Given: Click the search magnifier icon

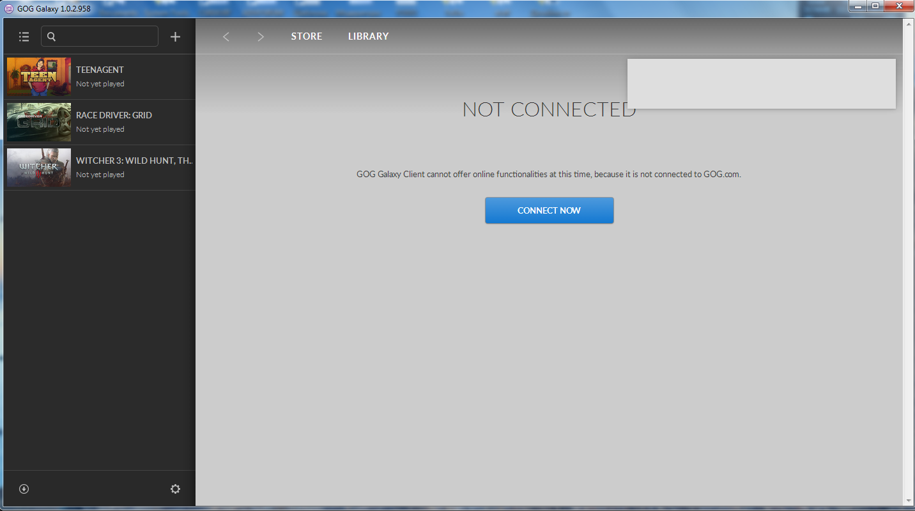Looking at the screenshot, I should [52, 36].
